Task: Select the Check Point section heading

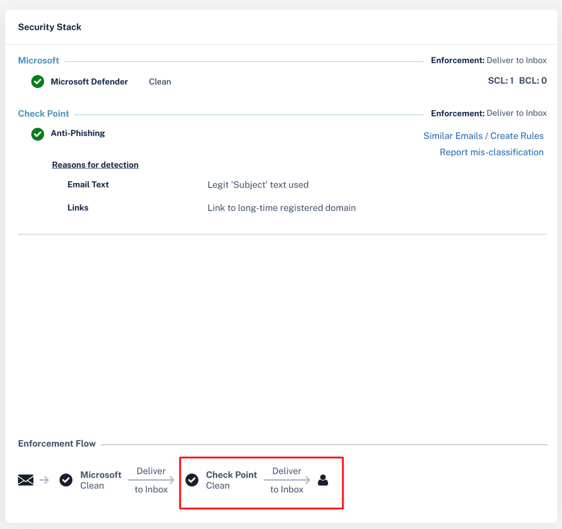Action: point(43,113)
